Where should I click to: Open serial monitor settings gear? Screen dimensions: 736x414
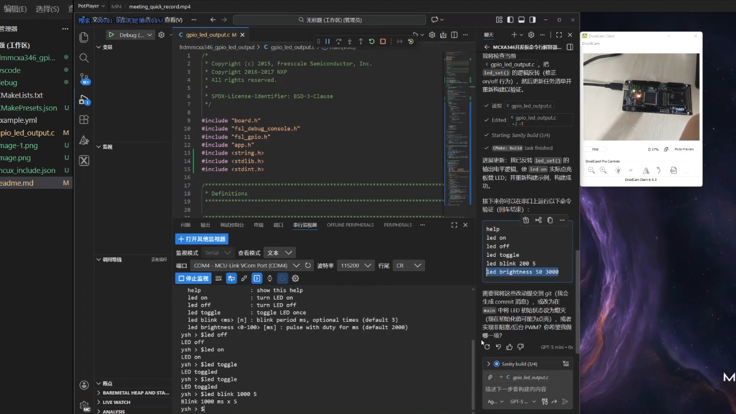[295, 278]
